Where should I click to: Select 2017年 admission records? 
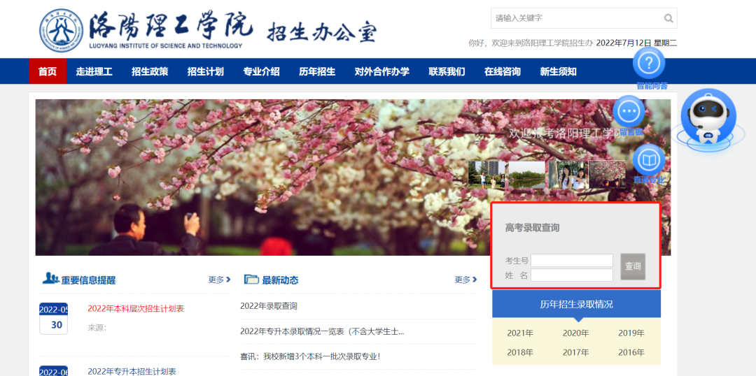575,352
